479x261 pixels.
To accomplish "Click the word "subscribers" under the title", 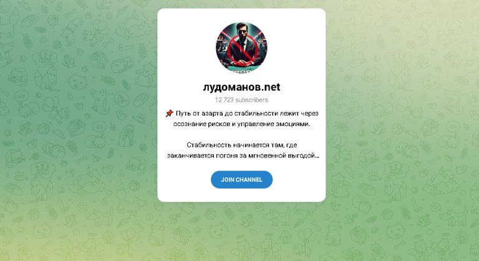I will [252, 100].
